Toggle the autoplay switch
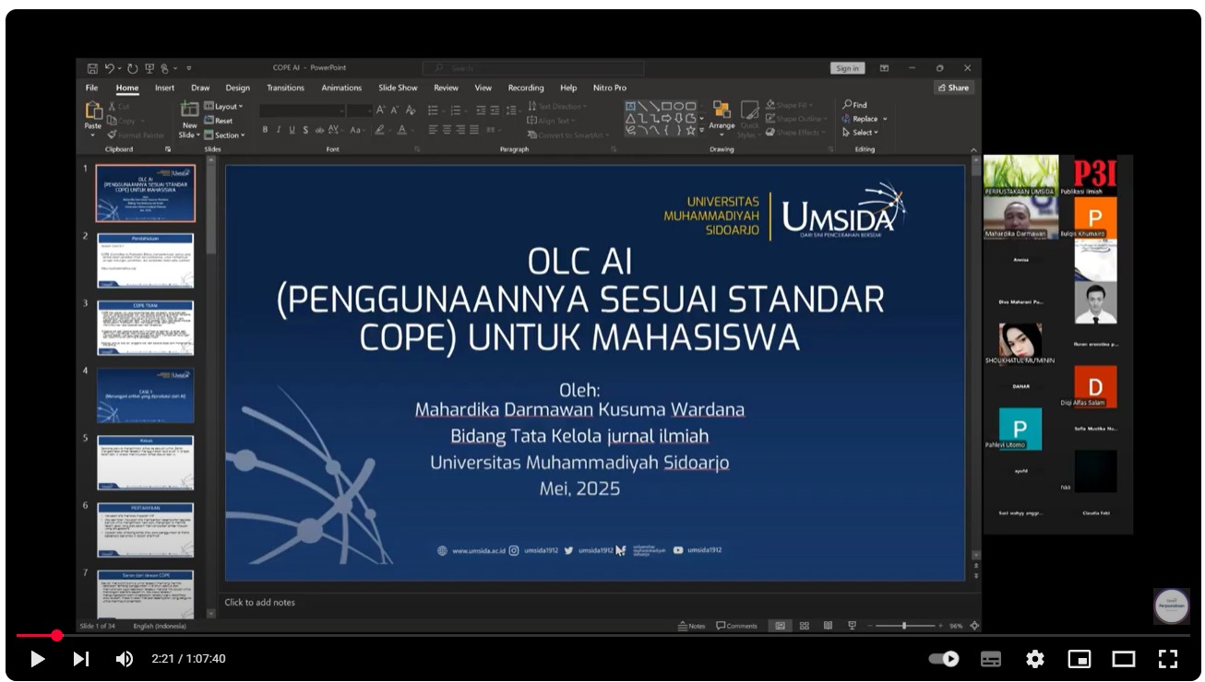 pyautogui.click(x=944, y=659)
